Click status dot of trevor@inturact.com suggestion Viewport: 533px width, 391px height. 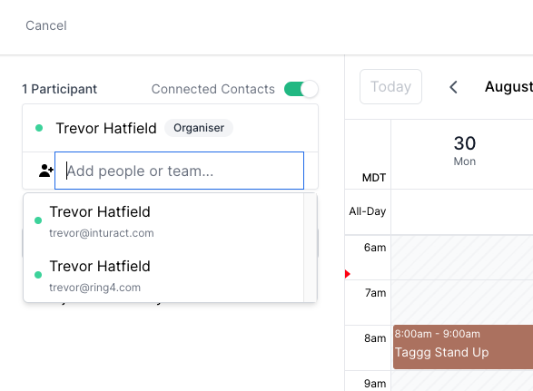point(38,220)
